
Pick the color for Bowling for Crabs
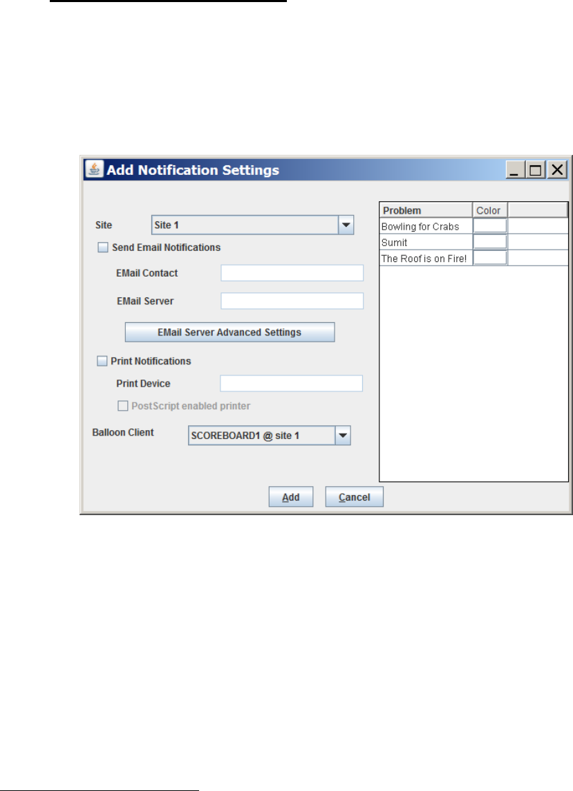(490, 225)
